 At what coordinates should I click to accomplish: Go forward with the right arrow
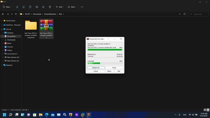click(8, 14)
